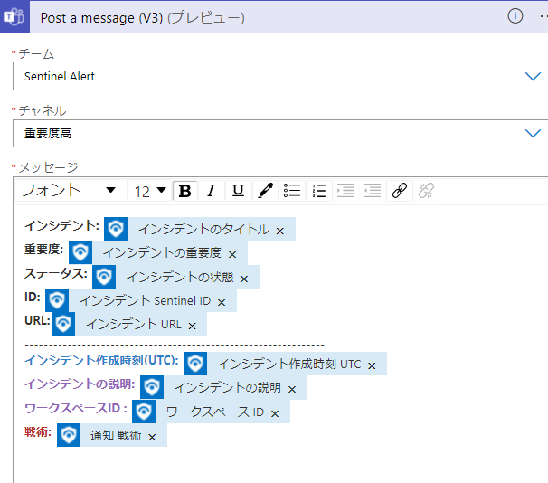The width and height of the screenshot is (548, 483).
Task: Increase indent in message editor
Action: click(345, 191)
